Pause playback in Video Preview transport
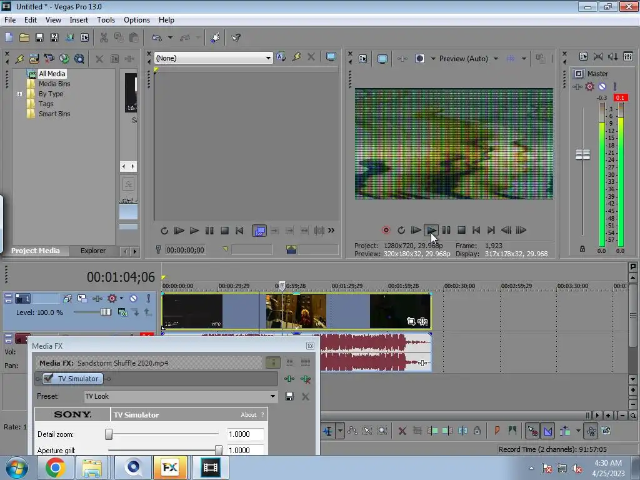 [x=446, y=230]
